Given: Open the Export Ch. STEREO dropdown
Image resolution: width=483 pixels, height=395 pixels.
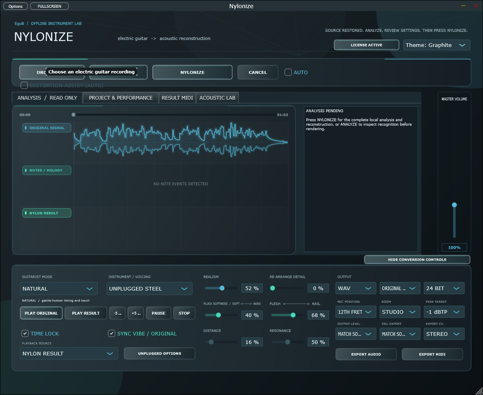Looking at the screenshot, I should tap(444, 334).
